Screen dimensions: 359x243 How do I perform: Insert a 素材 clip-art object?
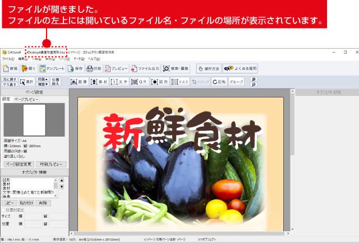coord(99,82)
